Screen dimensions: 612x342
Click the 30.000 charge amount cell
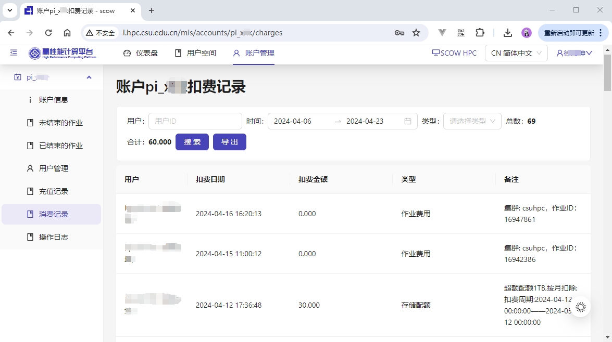tap(309, 306)
